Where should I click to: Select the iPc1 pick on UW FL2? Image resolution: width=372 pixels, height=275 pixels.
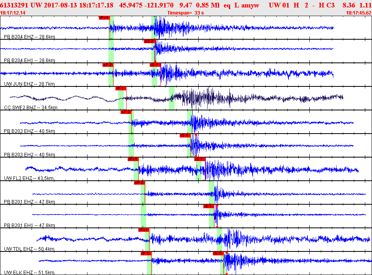pyautogui.click(x=133, y=159)
